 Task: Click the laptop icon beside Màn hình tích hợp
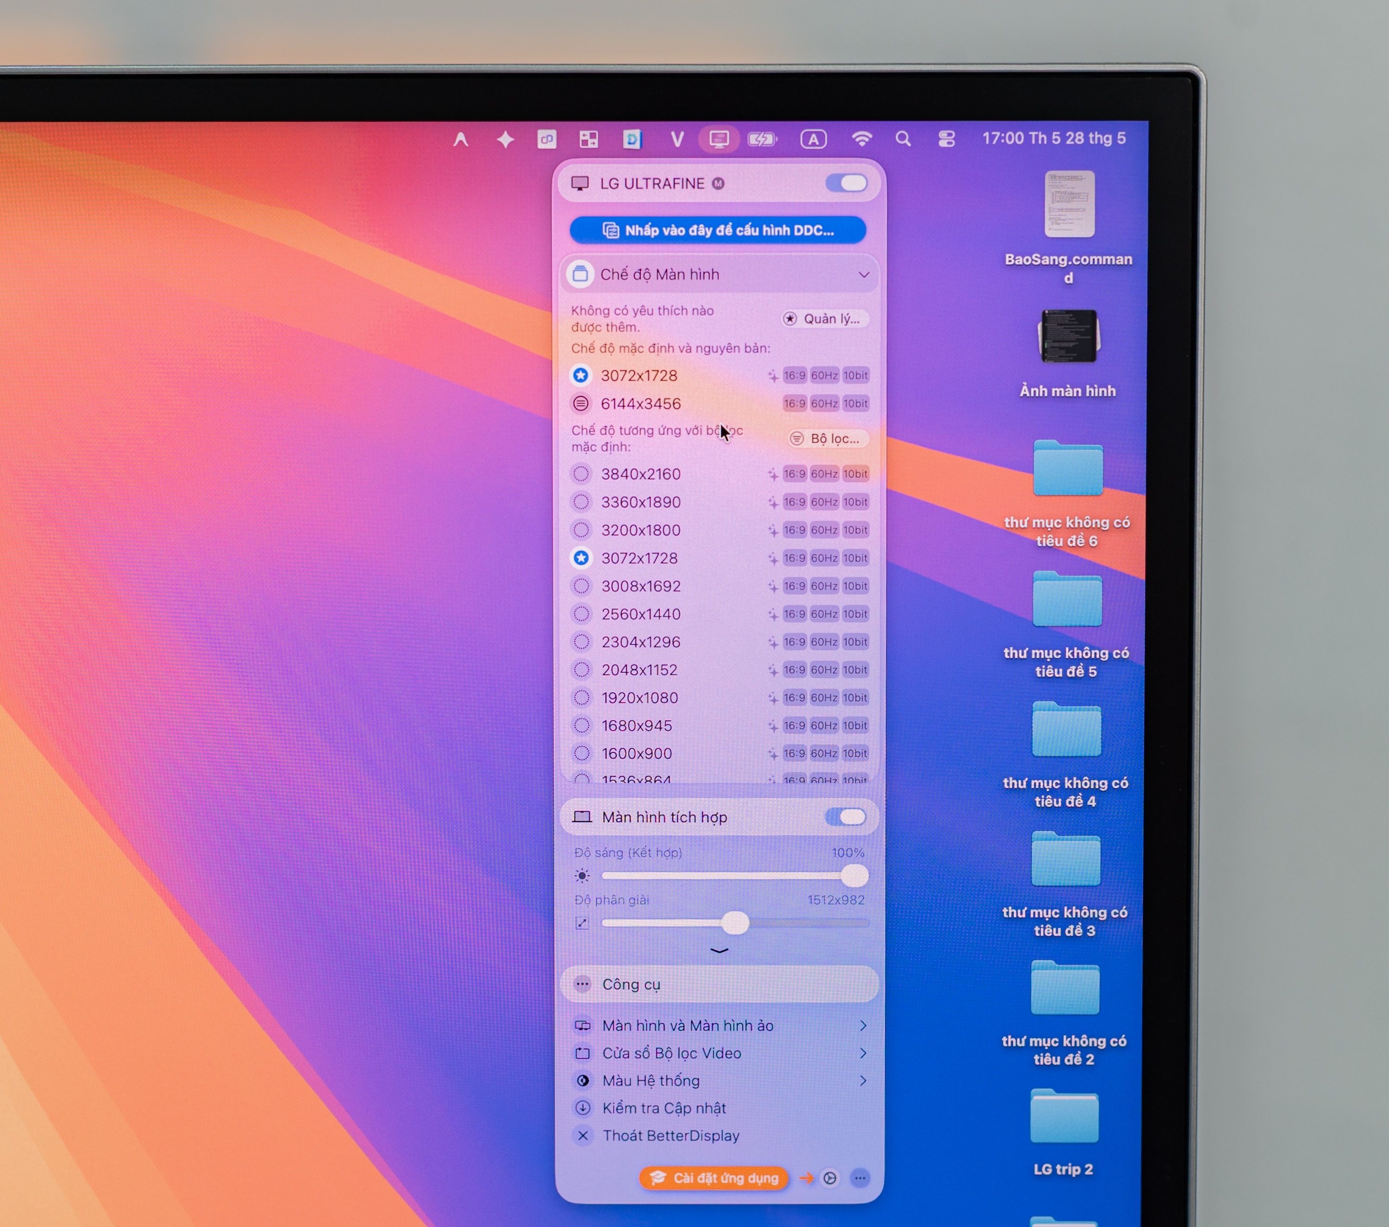582,817
